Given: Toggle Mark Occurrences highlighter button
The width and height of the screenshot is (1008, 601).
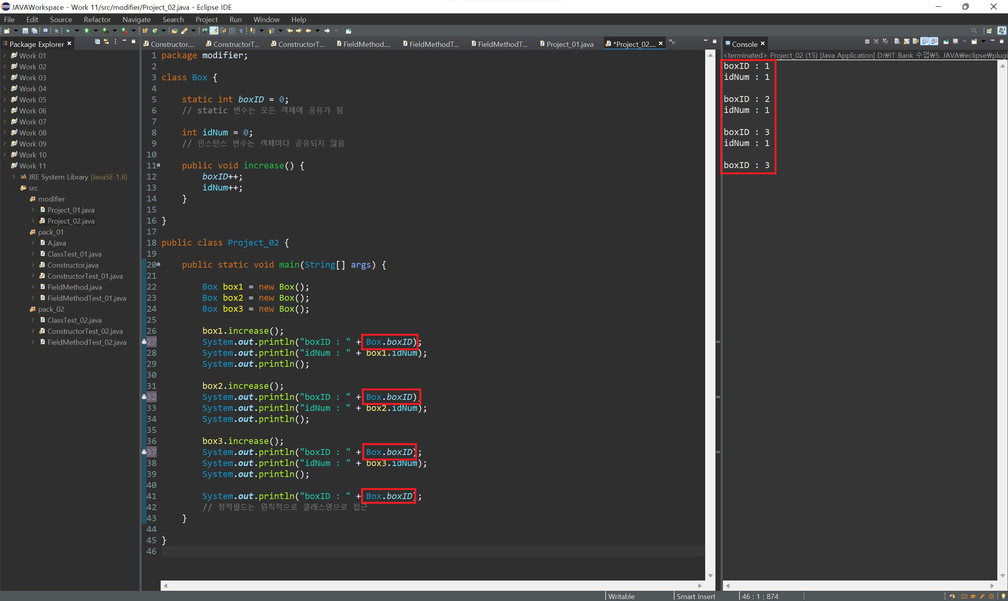Looking at the screenshot, I should tap(214, 31).
